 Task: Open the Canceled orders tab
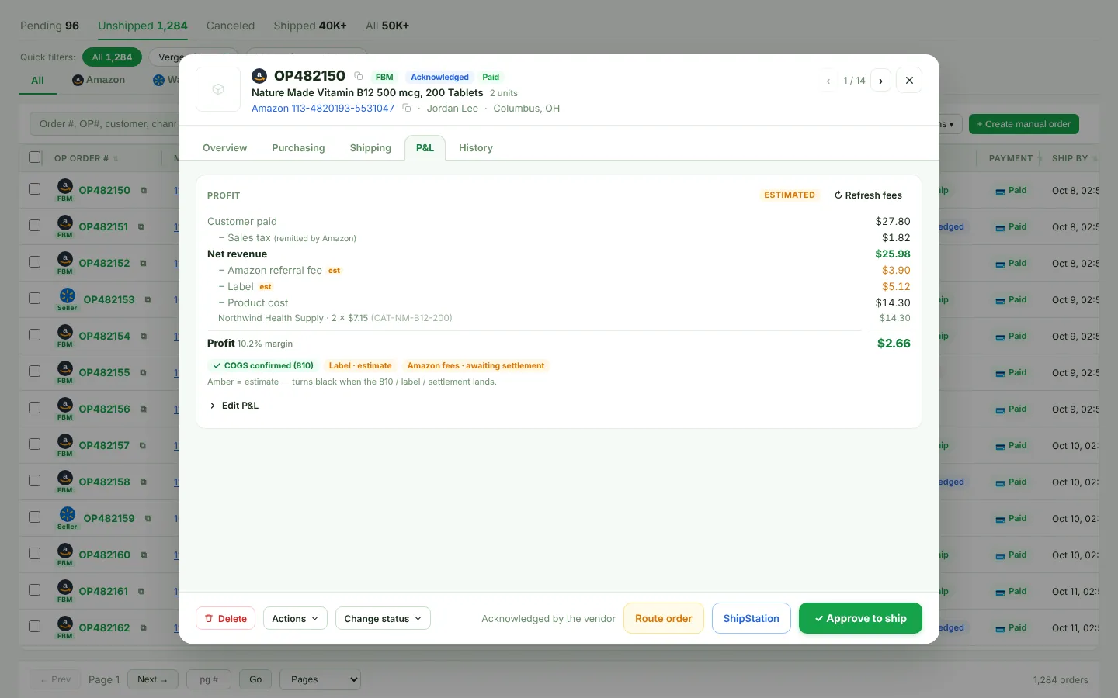pos(231,26)
